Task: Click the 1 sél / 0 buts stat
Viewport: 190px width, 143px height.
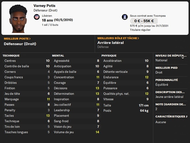Action: pos(50,25)
